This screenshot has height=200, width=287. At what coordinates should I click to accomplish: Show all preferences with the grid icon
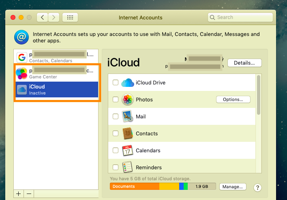[70, 17]
